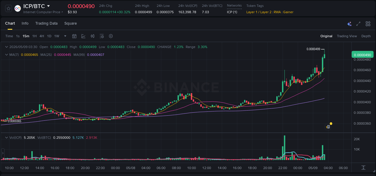Click the 0.0000365 low marker on chart
This screenshot has width=376, height=176.
[x=14, y=121]
